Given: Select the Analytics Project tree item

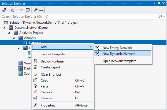Looking at the screenshot, I should tap(31, 33).
